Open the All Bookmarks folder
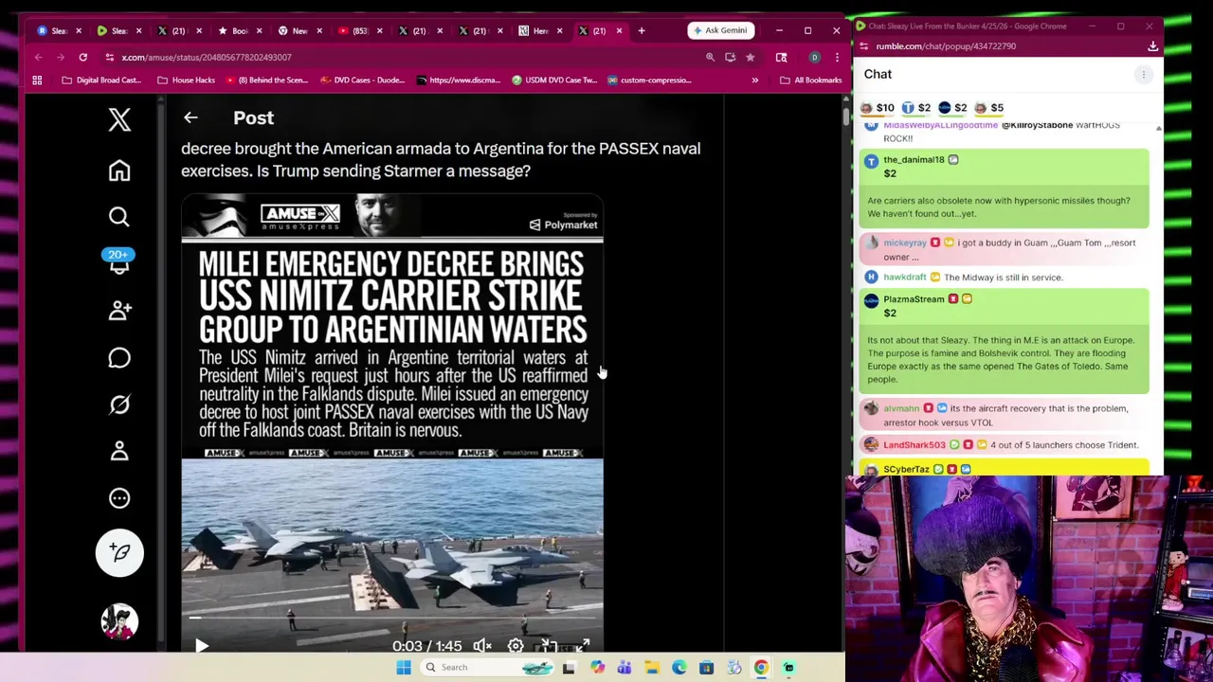Viewport: 1213px width, 682px height. 810,80
